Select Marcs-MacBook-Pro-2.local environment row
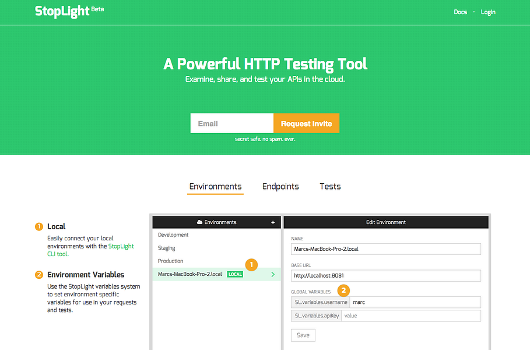This screenshot has width=530, height=350. click(217, 274)
